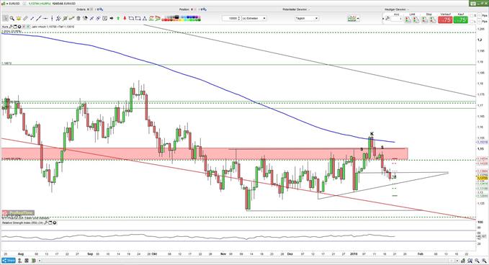Open RSI indicator settings wrench icon
This screenshot has height=265, width=489.
(46, 223)
